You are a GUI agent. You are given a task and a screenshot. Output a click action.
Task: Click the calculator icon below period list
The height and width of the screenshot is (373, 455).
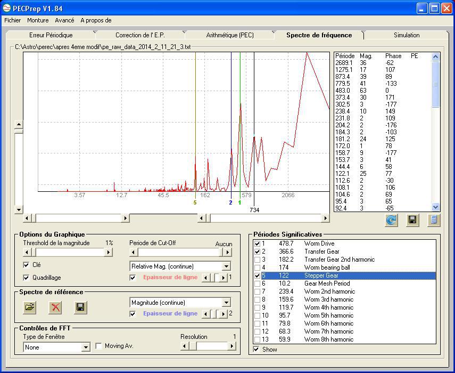coord(434,220)
